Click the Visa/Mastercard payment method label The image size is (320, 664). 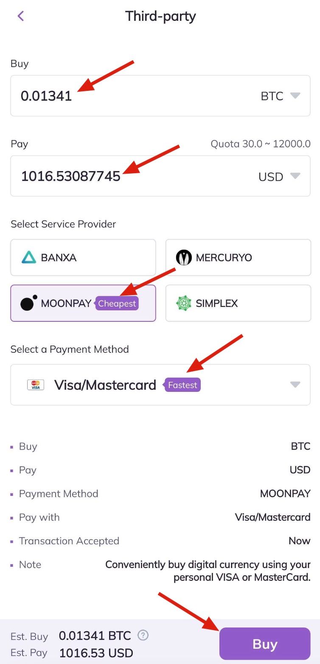pyautogui.click(x=105, y=385)
